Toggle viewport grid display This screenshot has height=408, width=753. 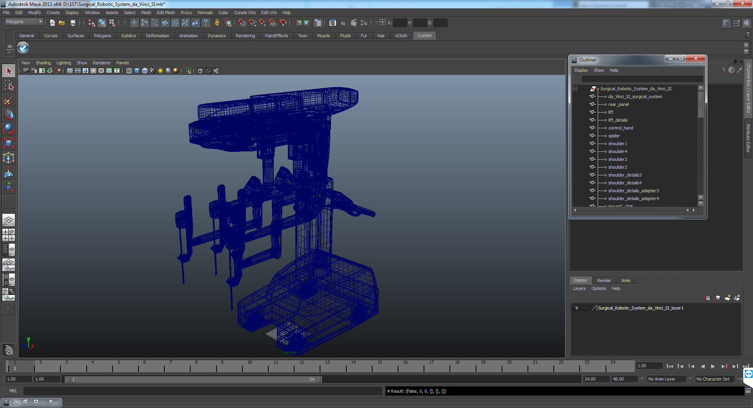[x=70, y=71]
